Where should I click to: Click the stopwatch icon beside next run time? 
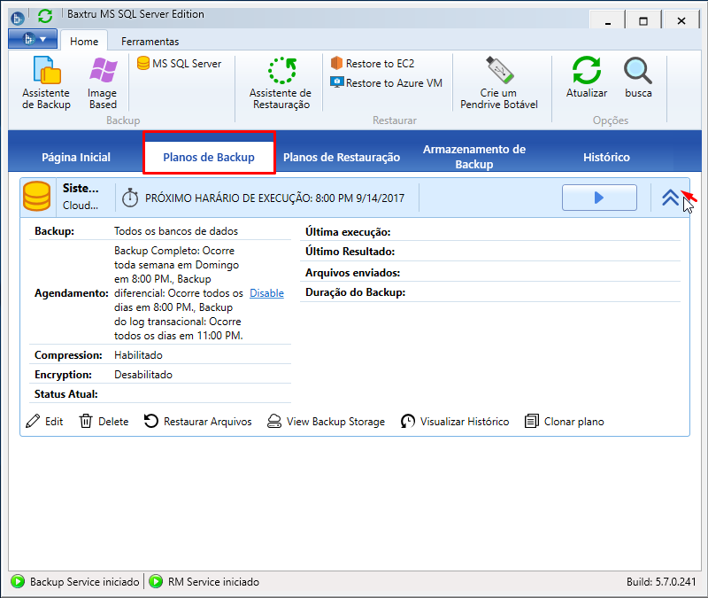[x=130, y=198]
